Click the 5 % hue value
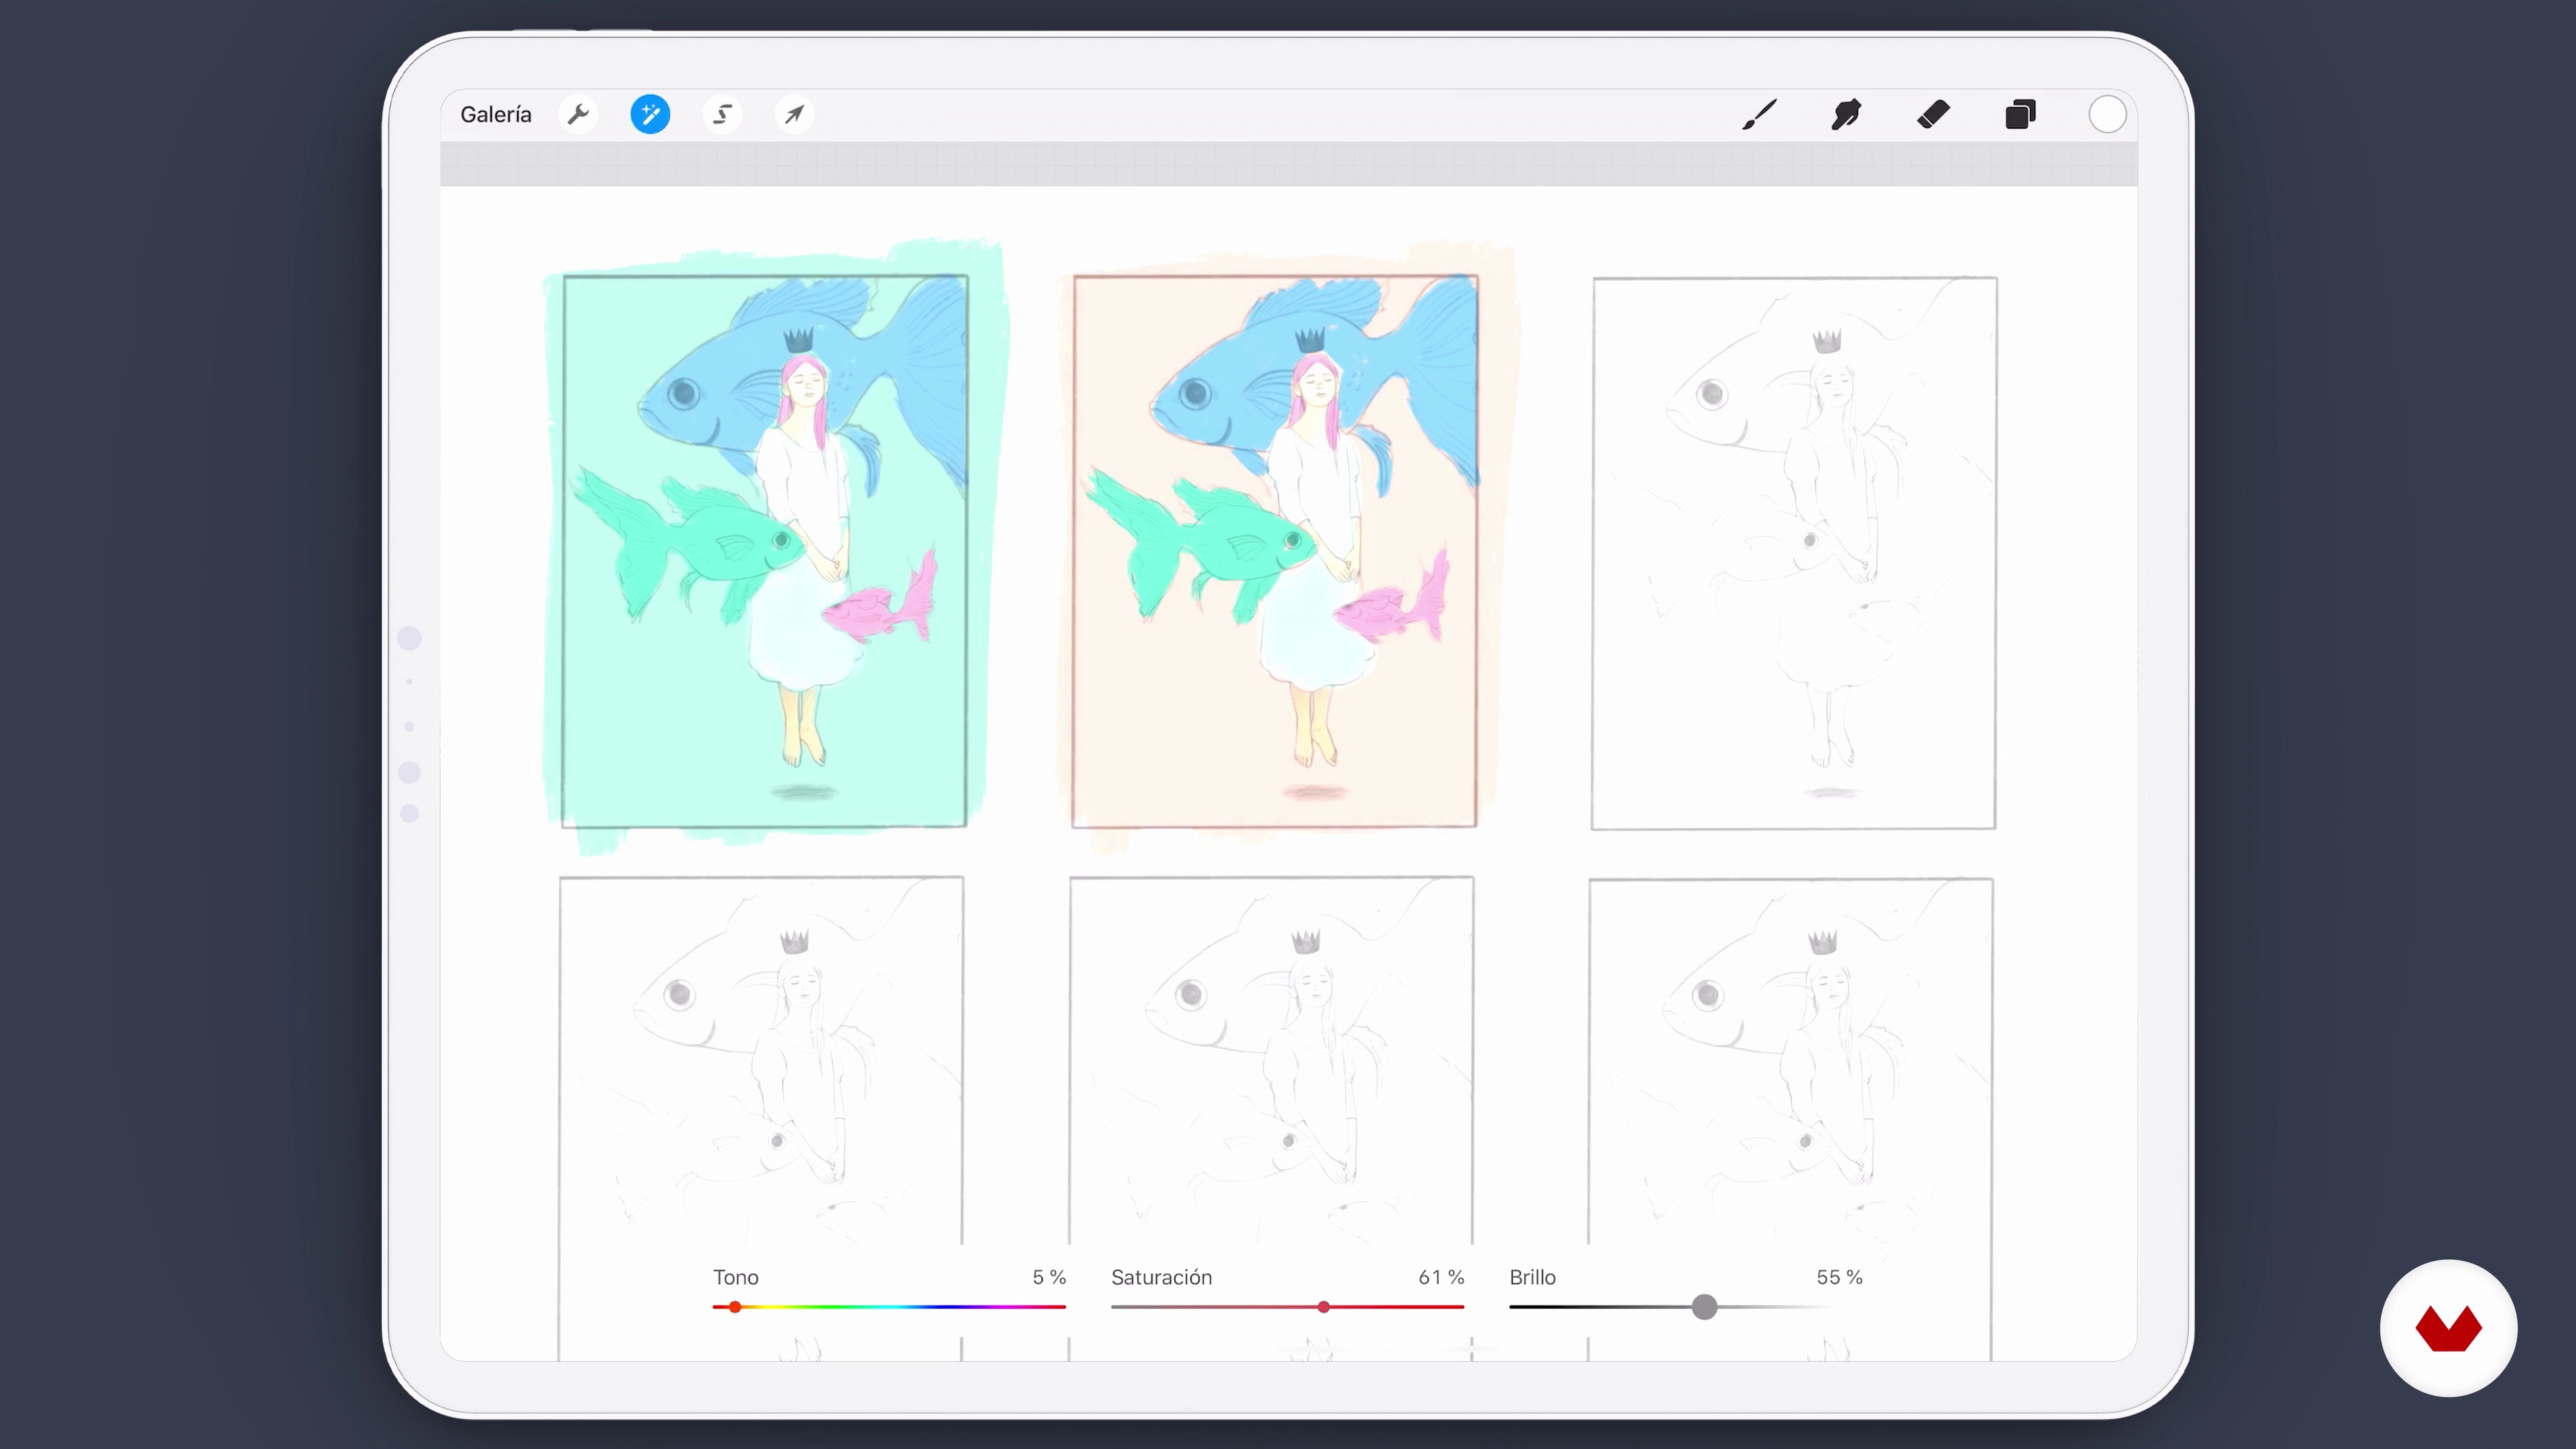Viewport: 2576px width, 1449px height. tap(1049, 1277)
